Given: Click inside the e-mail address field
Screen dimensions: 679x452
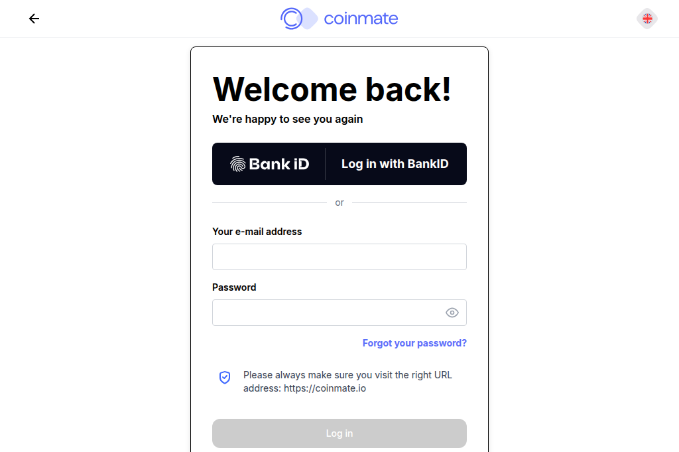Looking at the screenshot, I should [339, 257].
